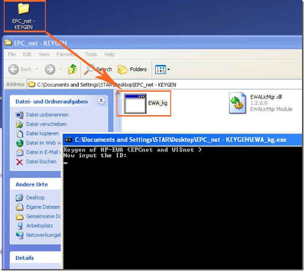Open Netzwerkumgebung link

[44, 235]
